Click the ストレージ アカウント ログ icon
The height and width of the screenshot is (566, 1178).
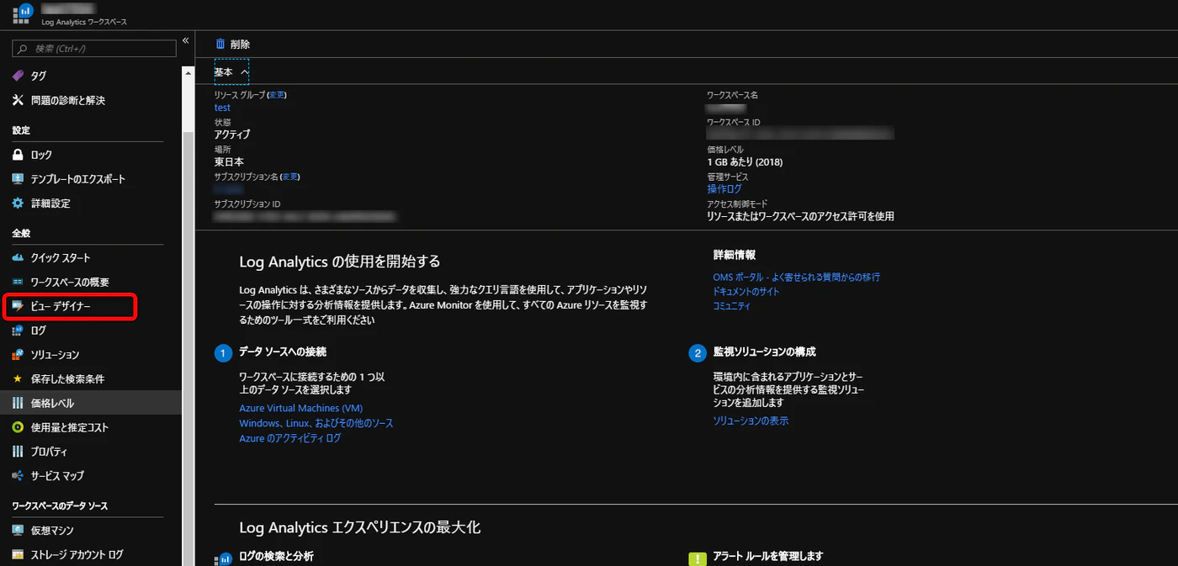tap(18, 555)
